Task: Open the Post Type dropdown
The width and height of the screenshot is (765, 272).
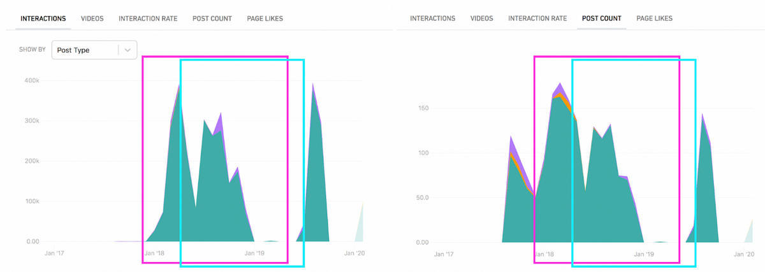Action: point(94,50)
